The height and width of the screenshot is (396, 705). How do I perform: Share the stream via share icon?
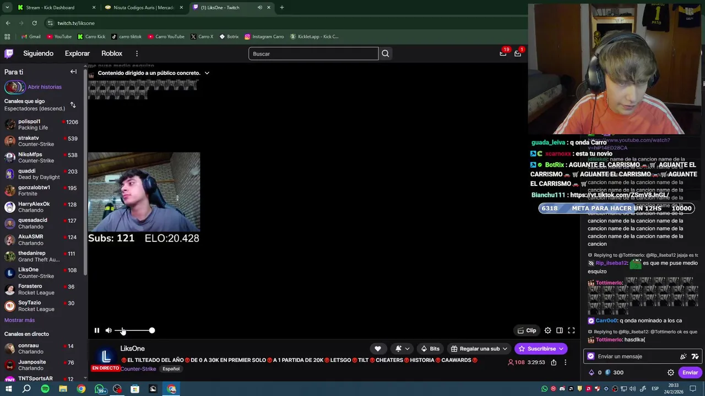click(x=554, y=362)
